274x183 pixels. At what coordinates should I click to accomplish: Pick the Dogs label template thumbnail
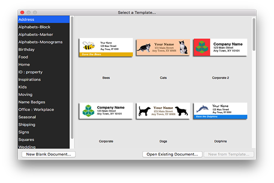tap(163, 111)
